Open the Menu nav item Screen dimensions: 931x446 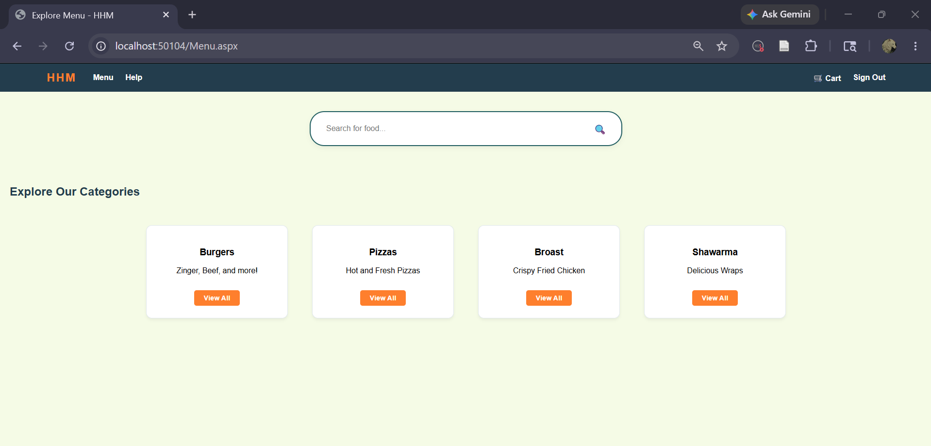pyautogui.click(x=103, y=78)
